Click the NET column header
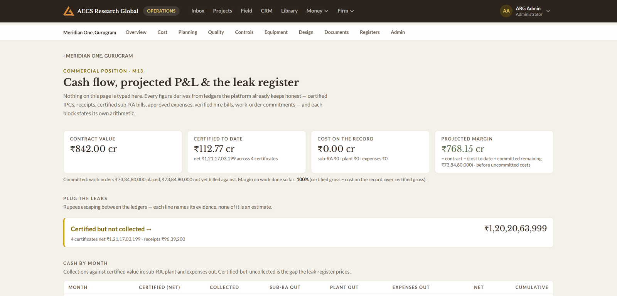 pyautogui.click(x=479, y=288)
